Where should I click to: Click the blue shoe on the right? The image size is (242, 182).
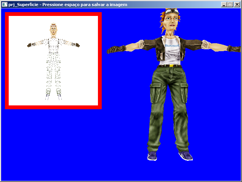[186, 155]
